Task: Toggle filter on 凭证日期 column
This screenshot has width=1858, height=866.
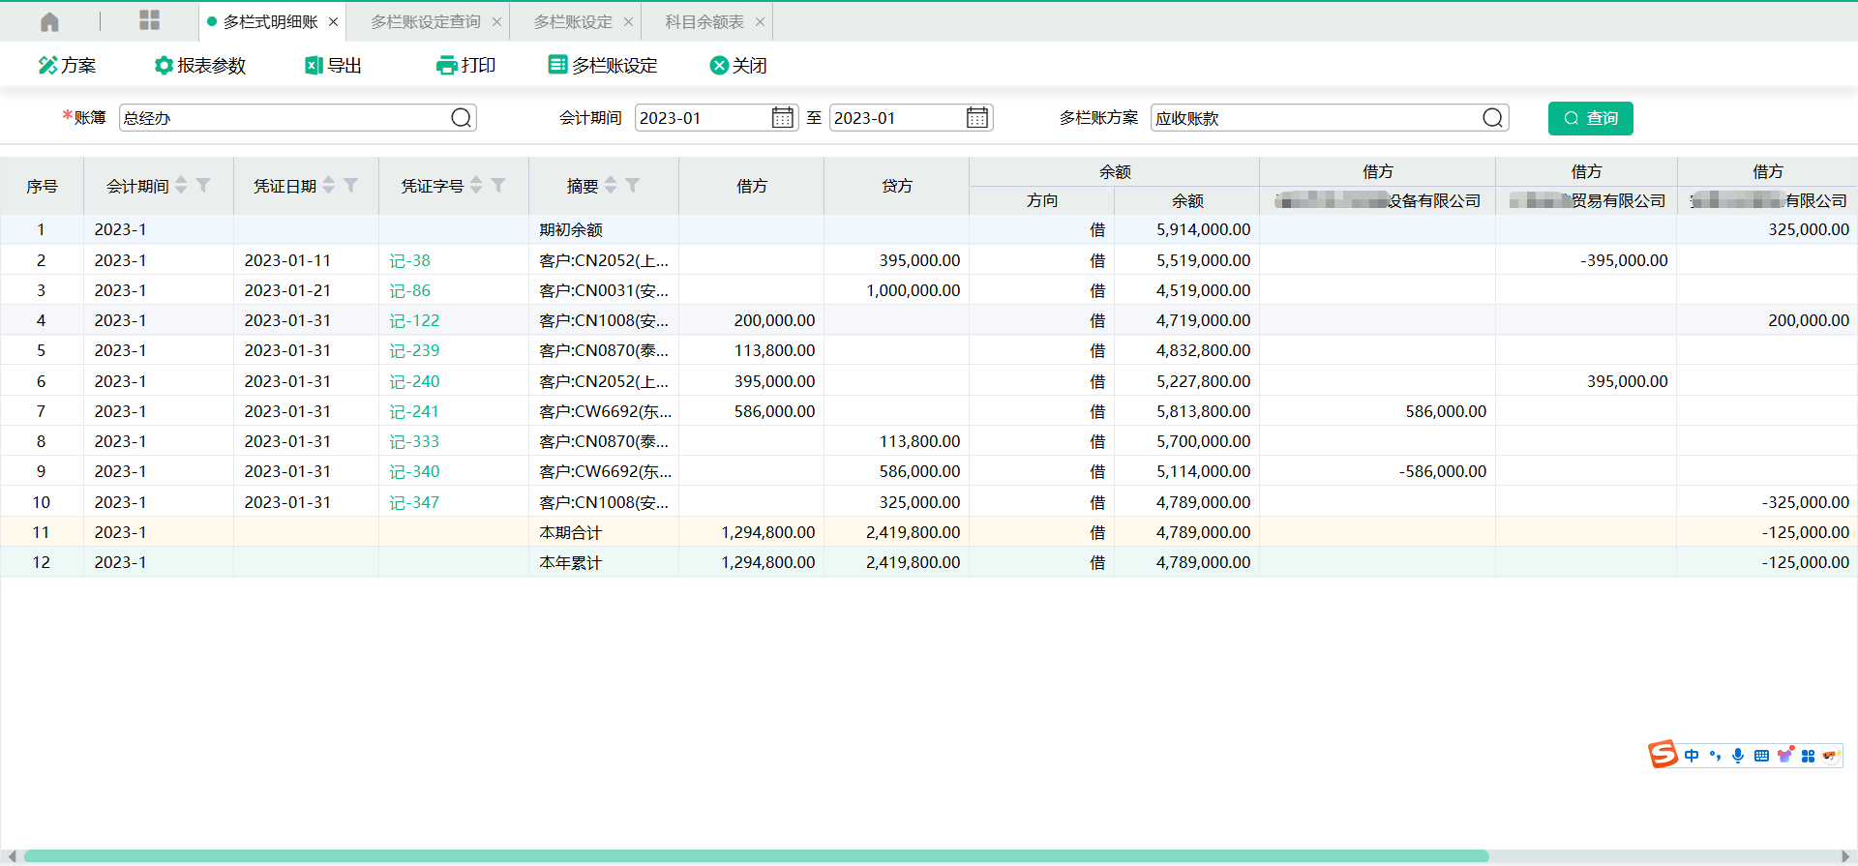Action: pyautogui.click(x=351, y=185)
